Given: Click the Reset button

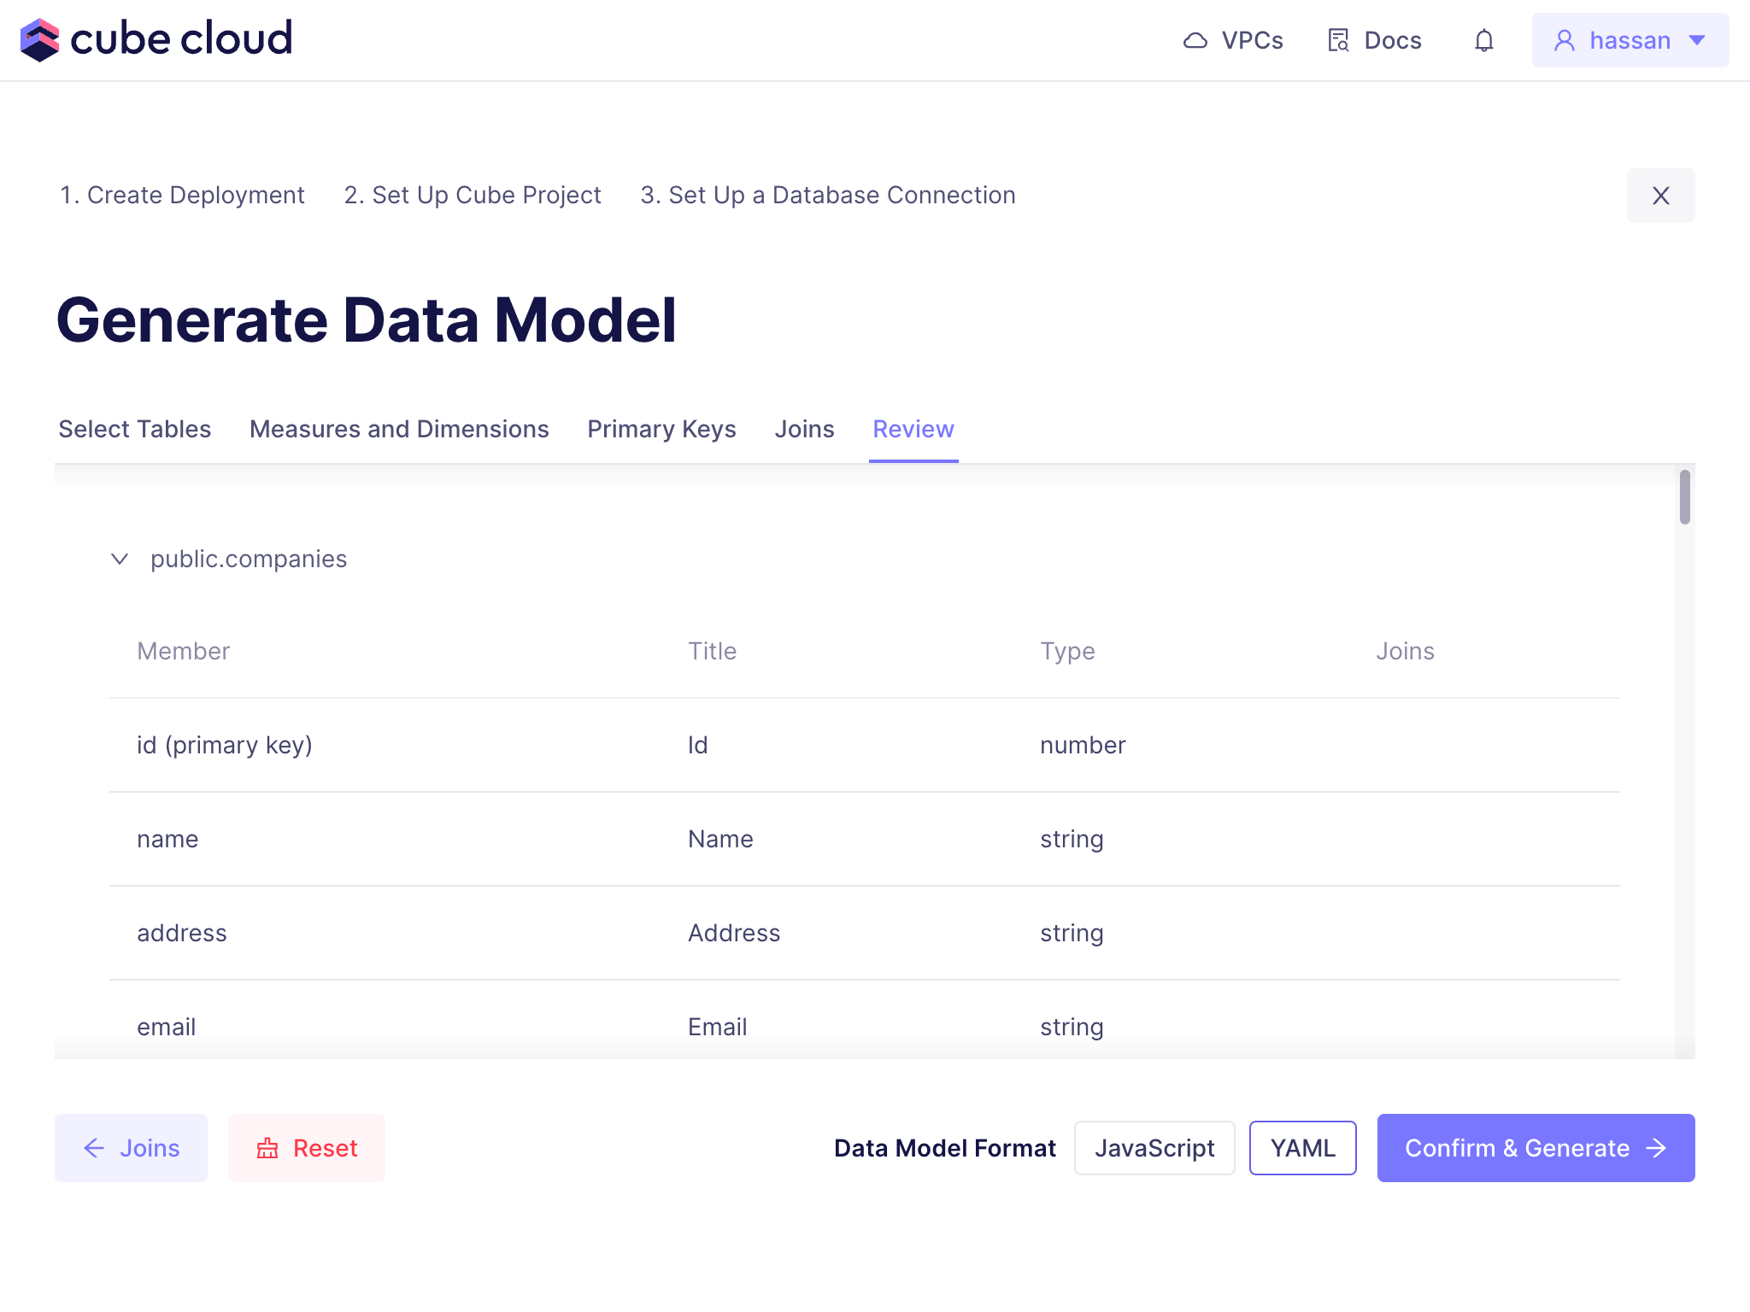Looking at the screenshot, I should click(307, 1148).
